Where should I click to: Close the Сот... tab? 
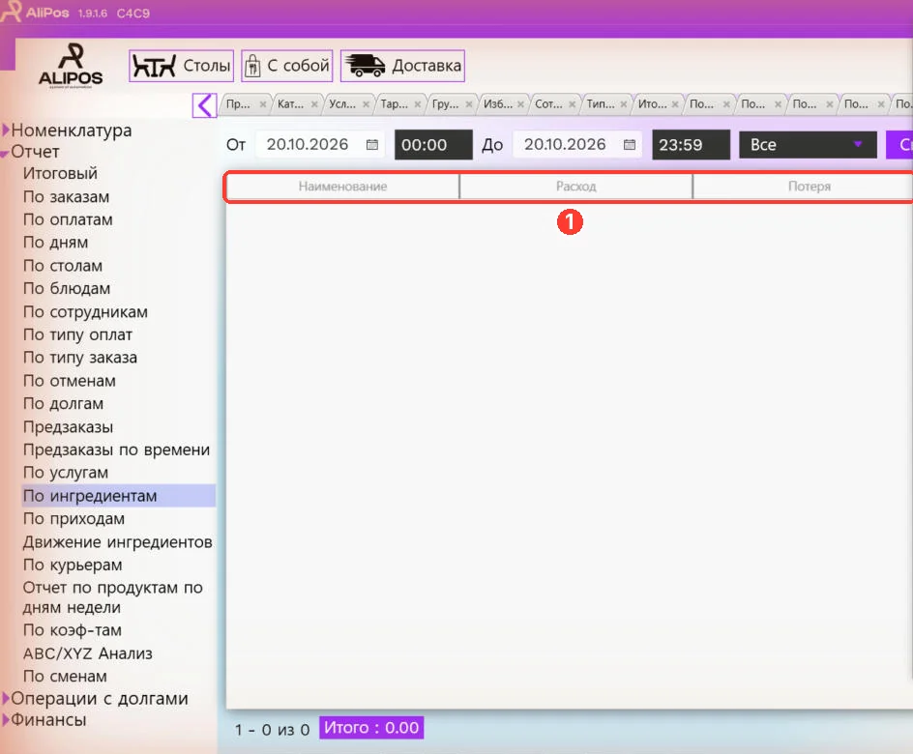pos(572,104)
